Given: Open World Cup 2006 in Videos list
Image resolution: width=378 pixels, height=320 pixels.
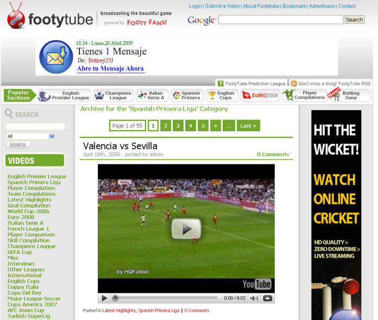Looking at the screenshot, I should 28,211.
